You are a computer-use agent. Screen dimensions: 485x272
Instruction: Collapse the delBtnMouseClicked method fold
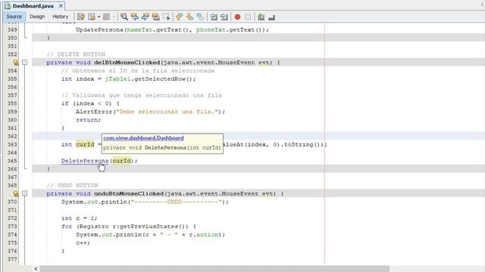[25, 63]
